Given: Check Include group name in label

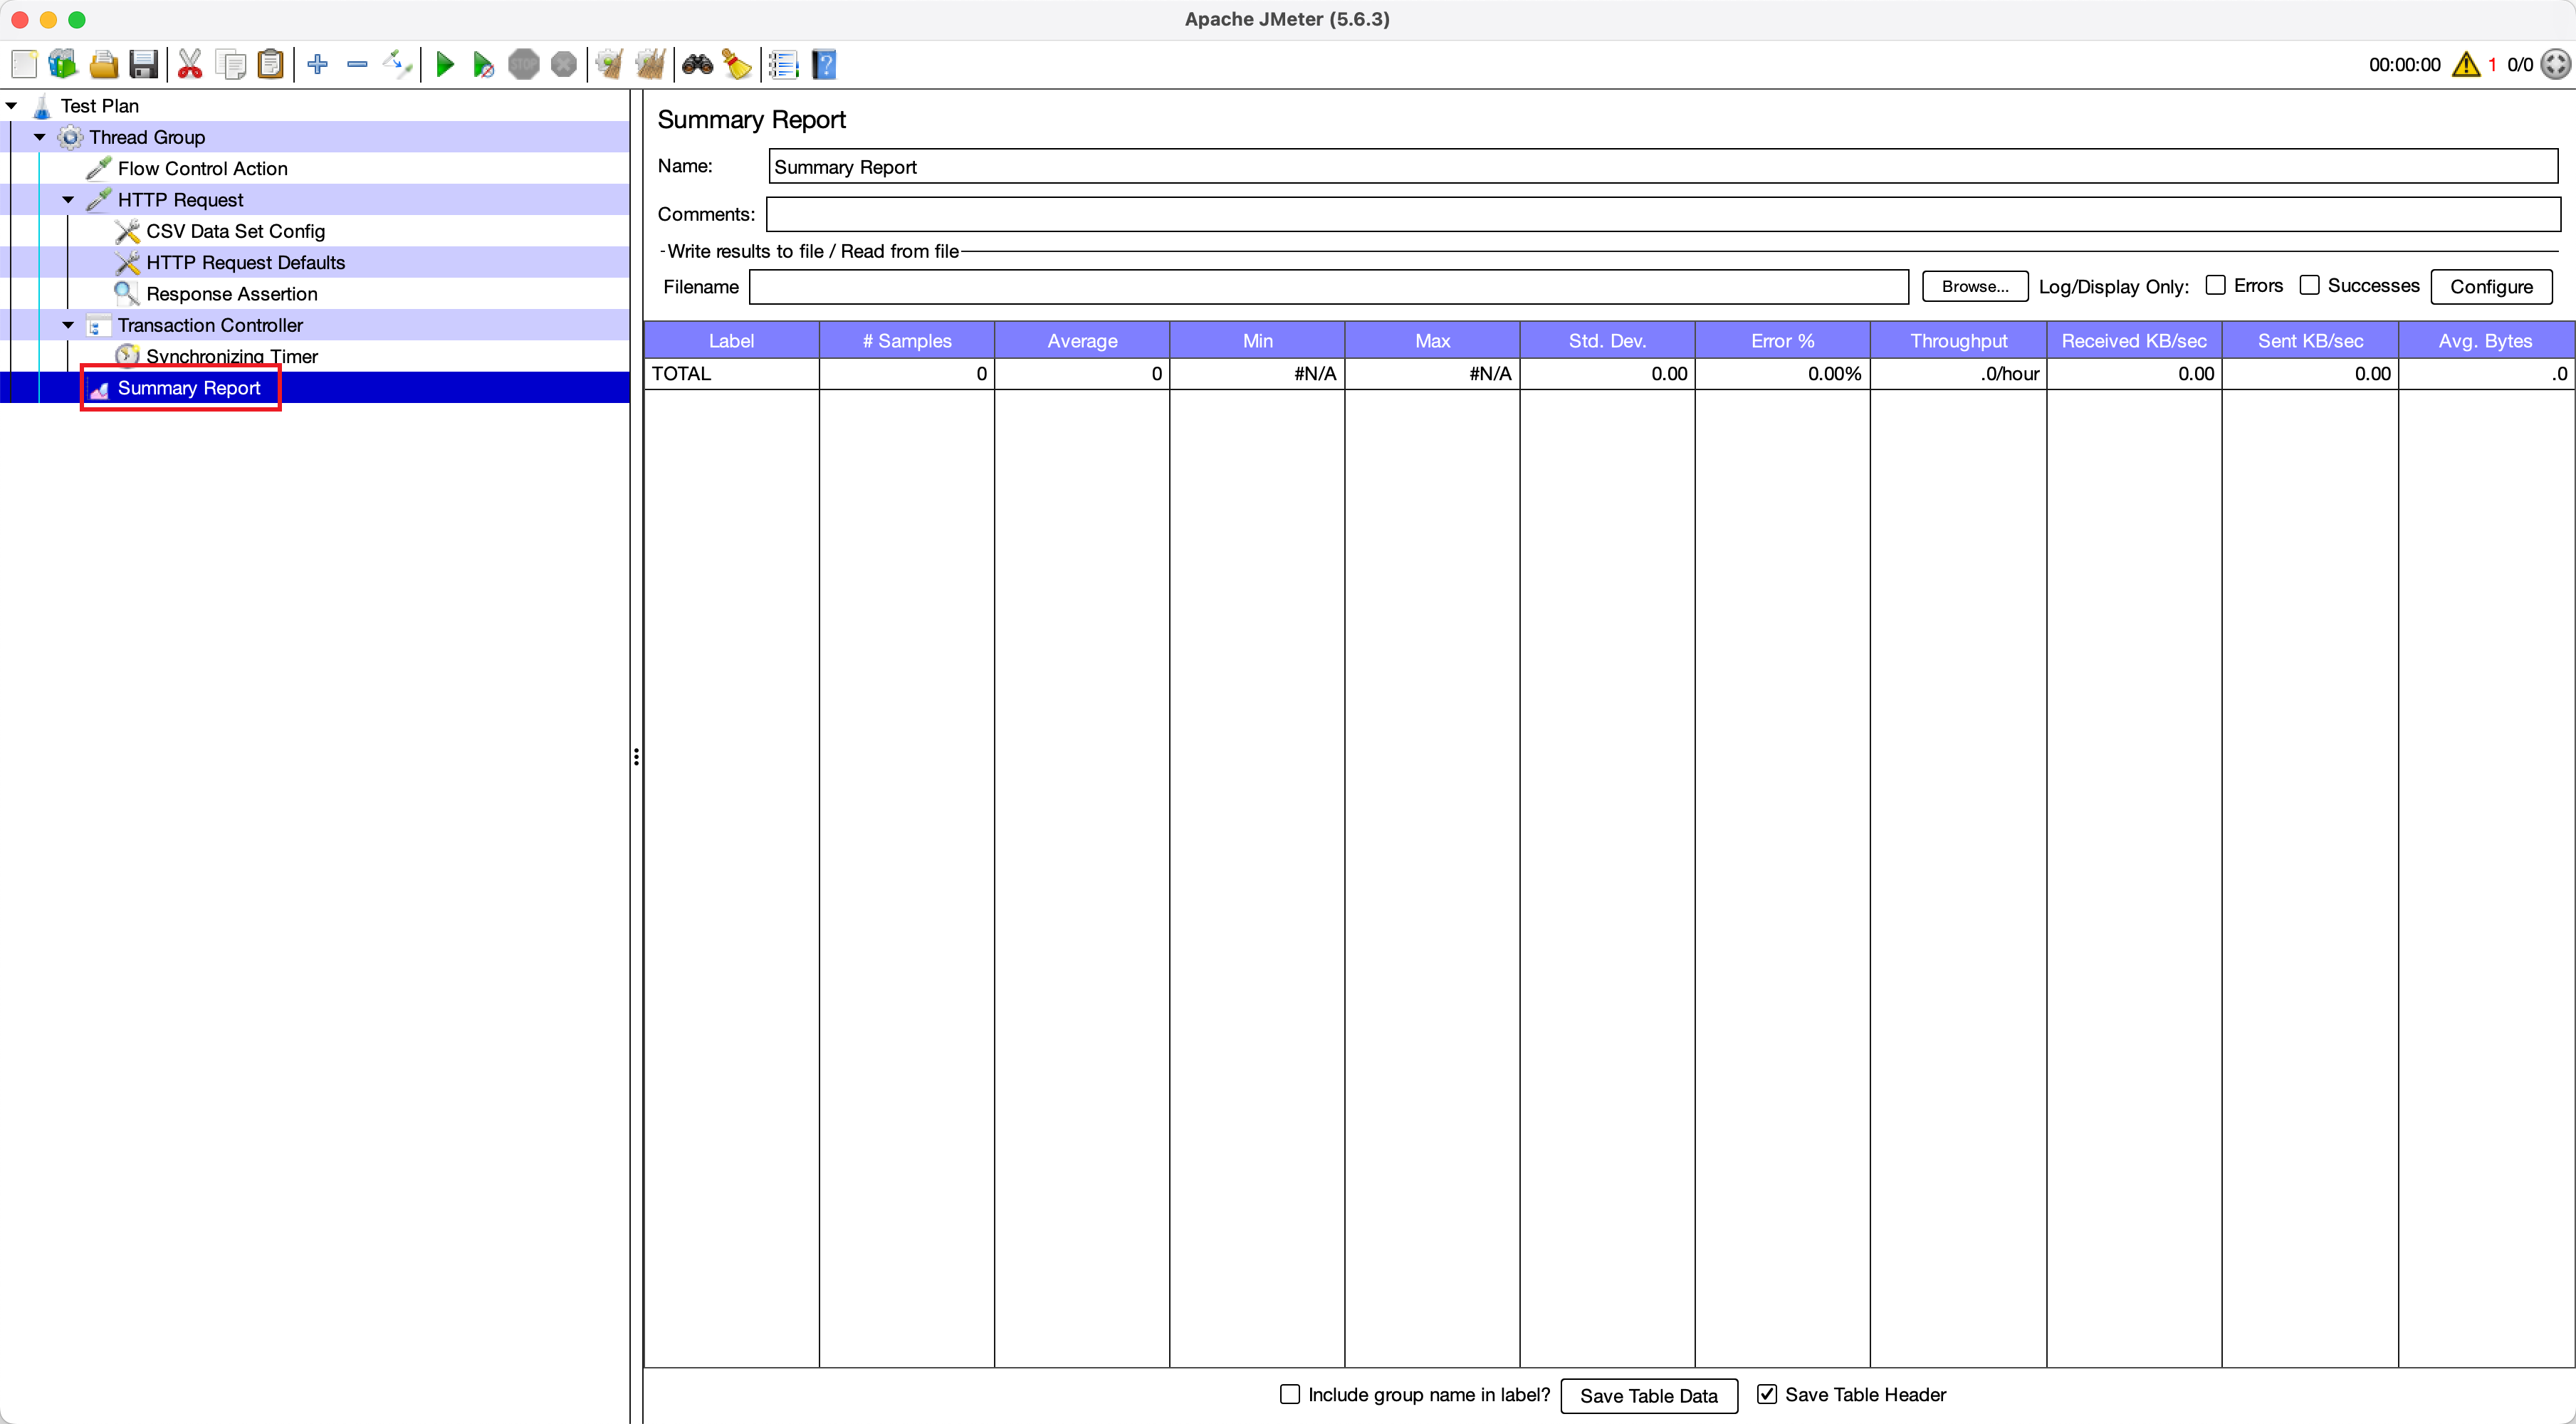Looking at the screenshot, I should [1291, 1394].
